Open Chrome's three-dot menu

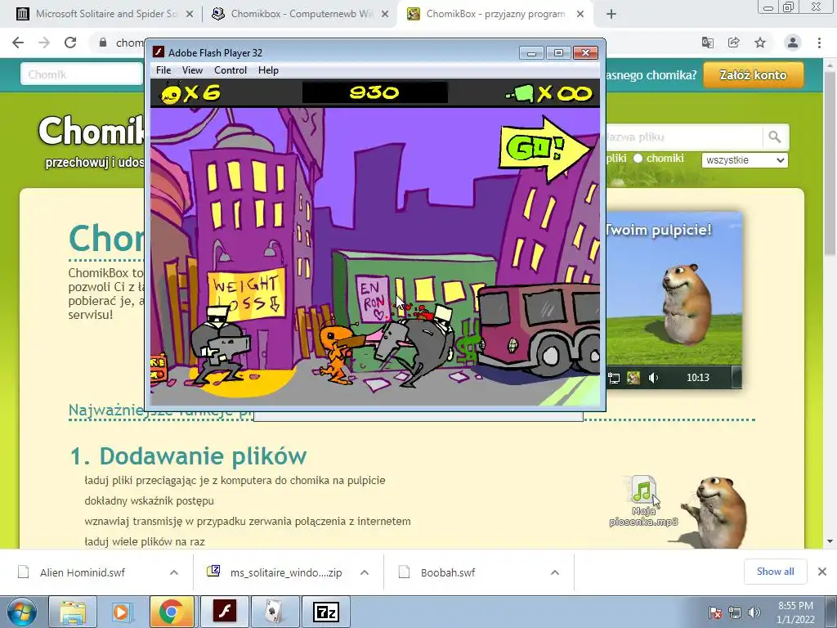(819, 43)
